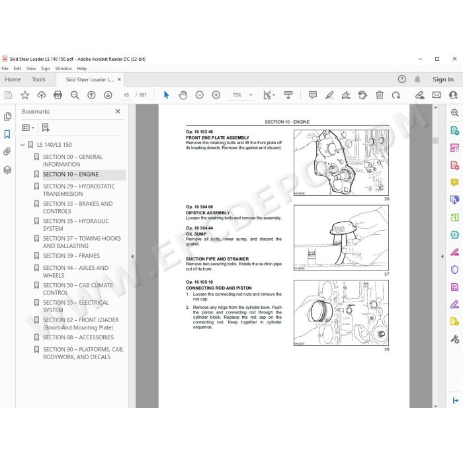
Task: Click the share with others icon
Action: [453, 95]
